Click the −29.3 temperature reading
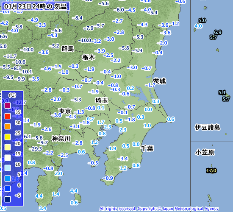This screenshot has width=233, height=212. [36, 149]
